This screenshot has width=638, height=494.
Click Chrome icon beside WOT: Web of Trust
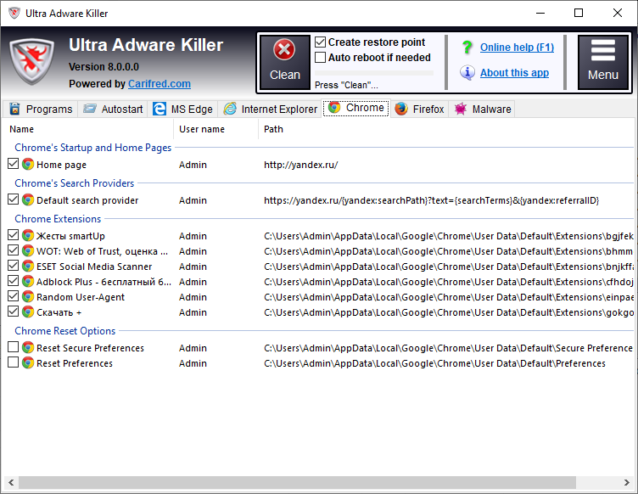28,250
